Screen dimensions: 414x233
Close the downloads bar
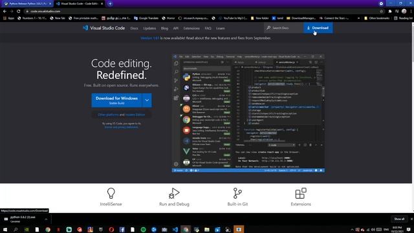pyautogui.click(x=411, y=219)
